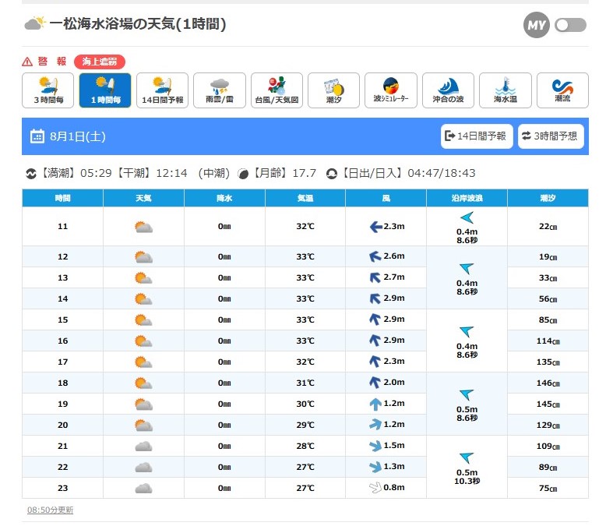Open the 雨雲/雷 rain radar tab
The image size is (613, 526).
point(220,90)
